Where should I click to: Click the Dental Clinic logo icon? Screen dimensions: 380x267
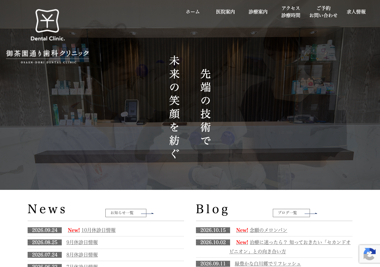coord(47,25)
